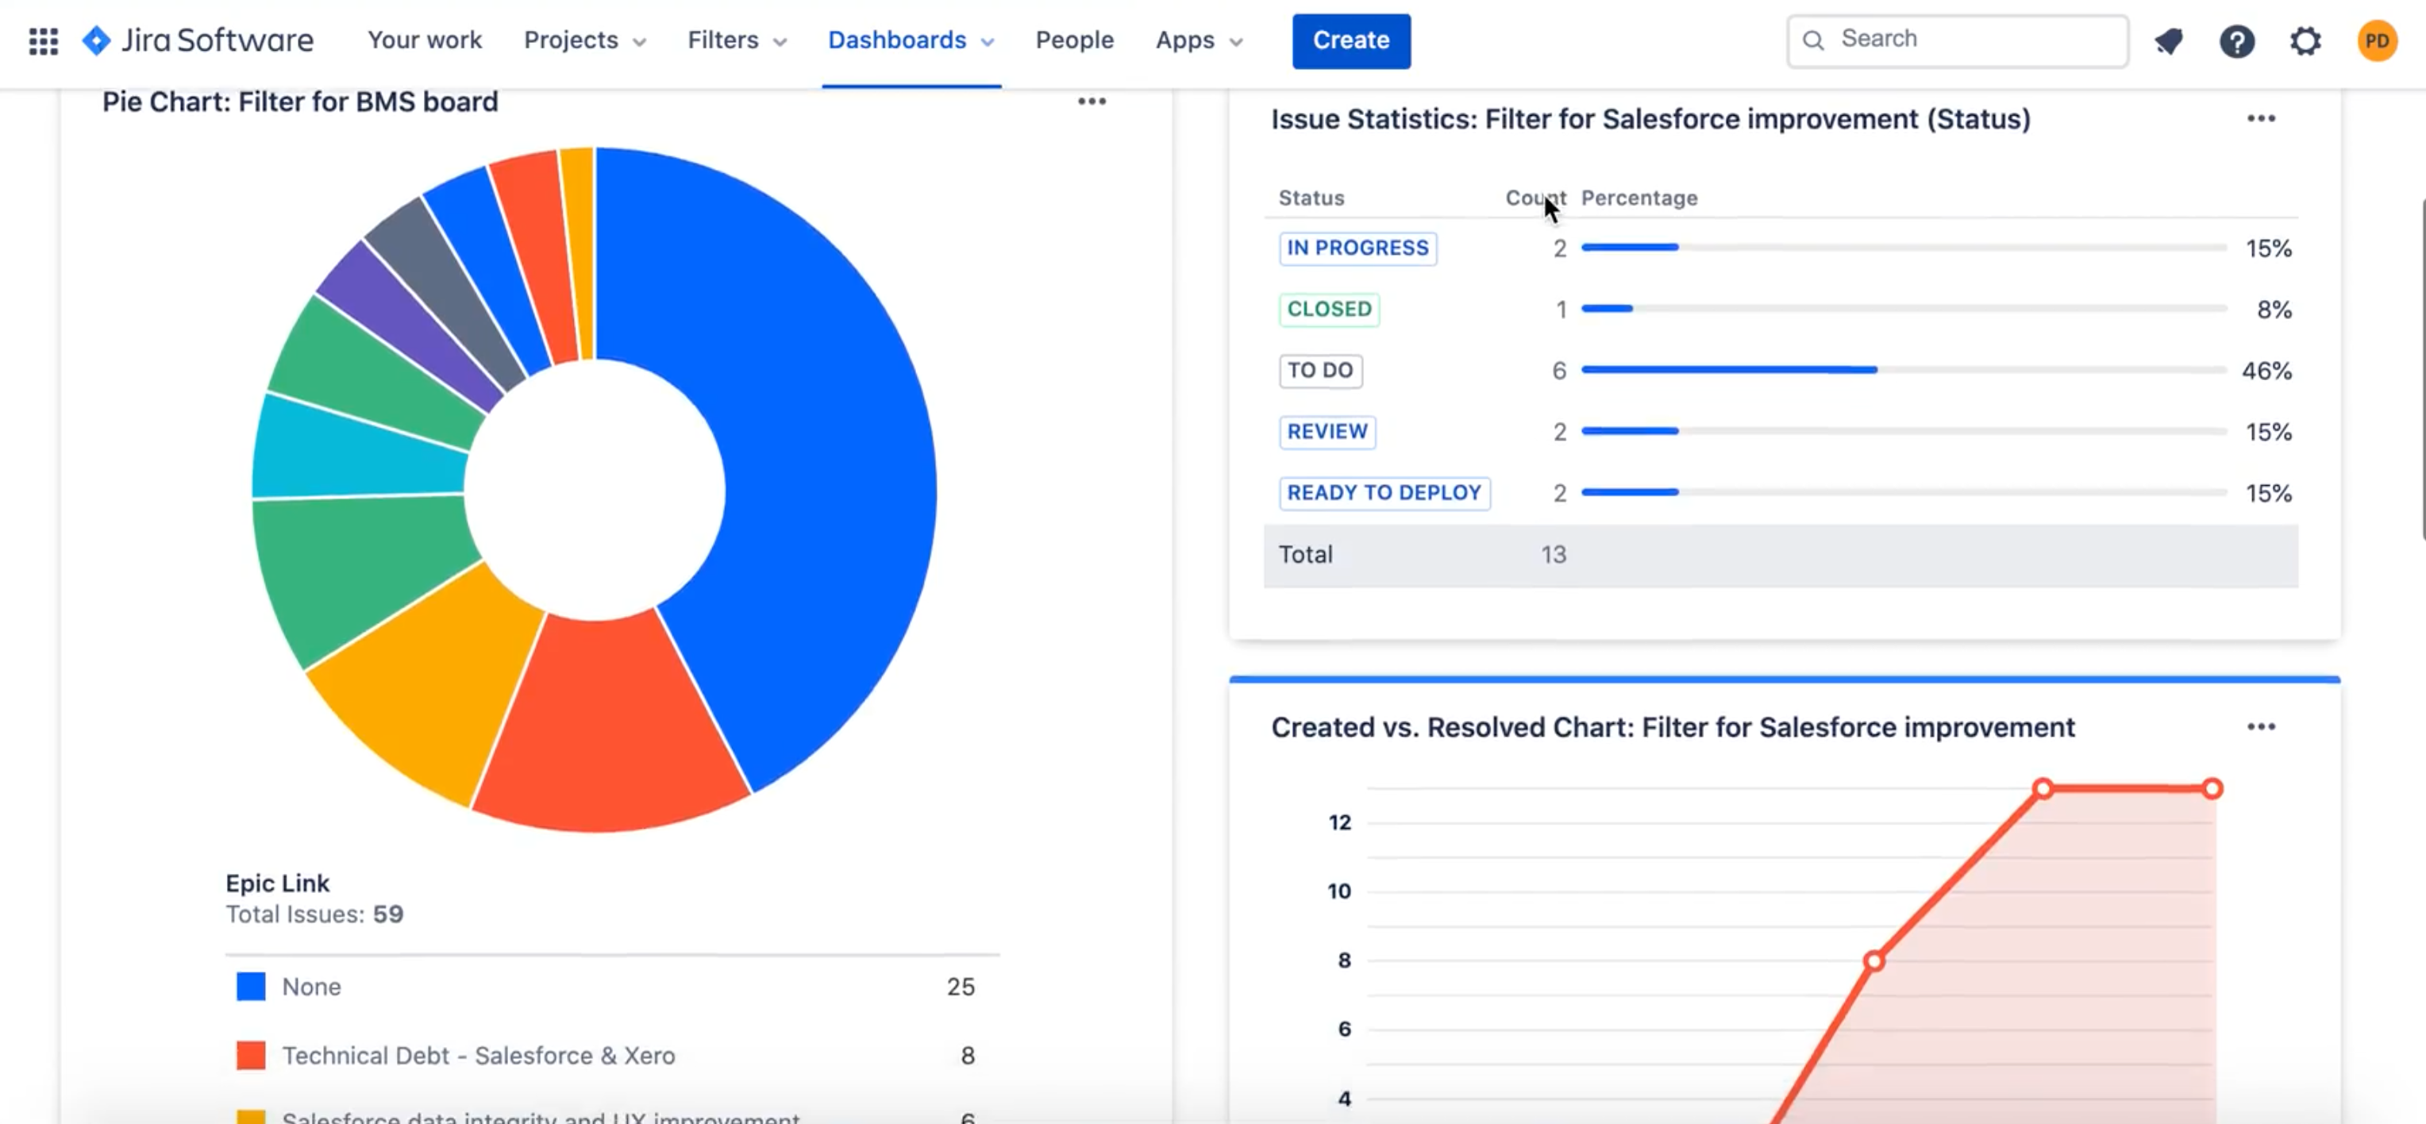The width and height of the screenshot is (2426, 1124).
Task: Click Issue Statistics gadget title
Action: [x=1650, y=120]
